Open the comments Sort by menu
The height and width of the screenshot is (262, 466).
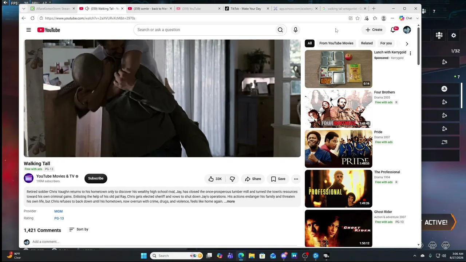coord(79,230)
